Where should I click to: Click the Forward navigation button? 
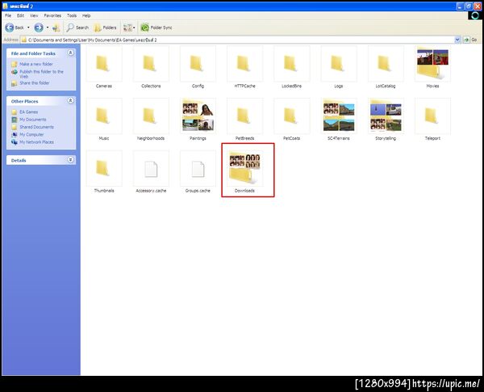[39, 27]
